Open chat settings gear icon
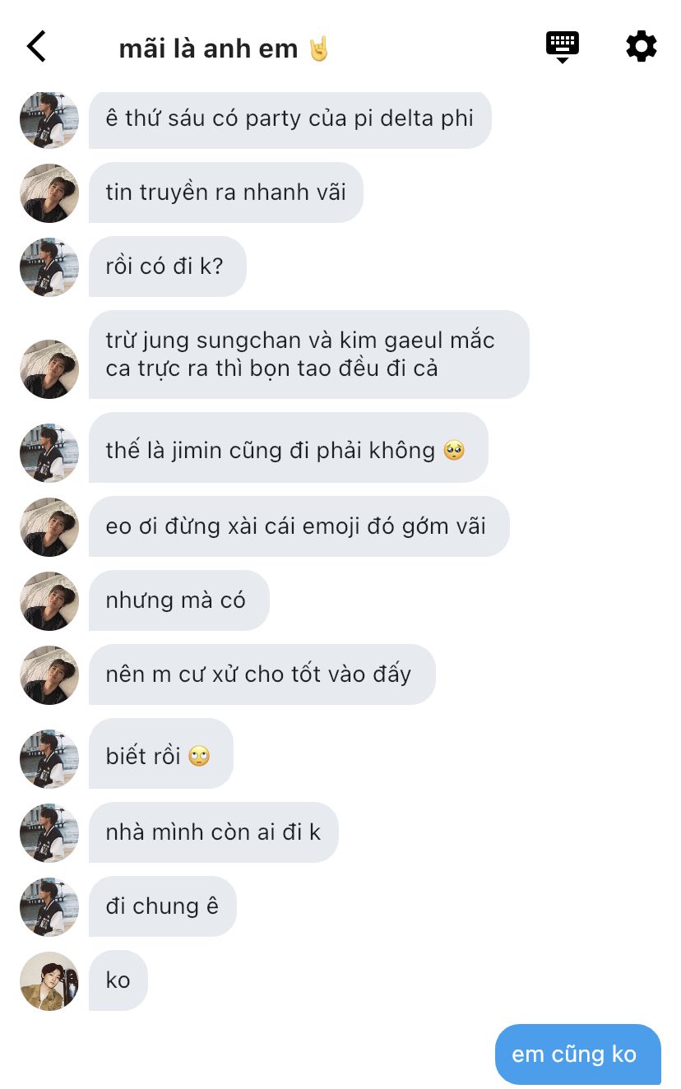Screen dimensions: 681x1089 [x=642, y=46]
